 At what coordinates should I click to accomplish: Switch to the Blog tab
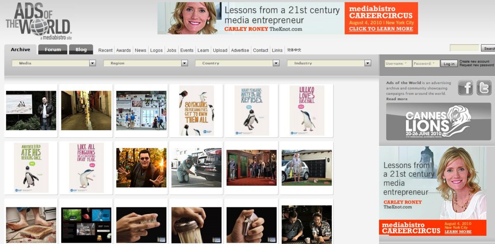pyautogui.click(x=81, y=49)
